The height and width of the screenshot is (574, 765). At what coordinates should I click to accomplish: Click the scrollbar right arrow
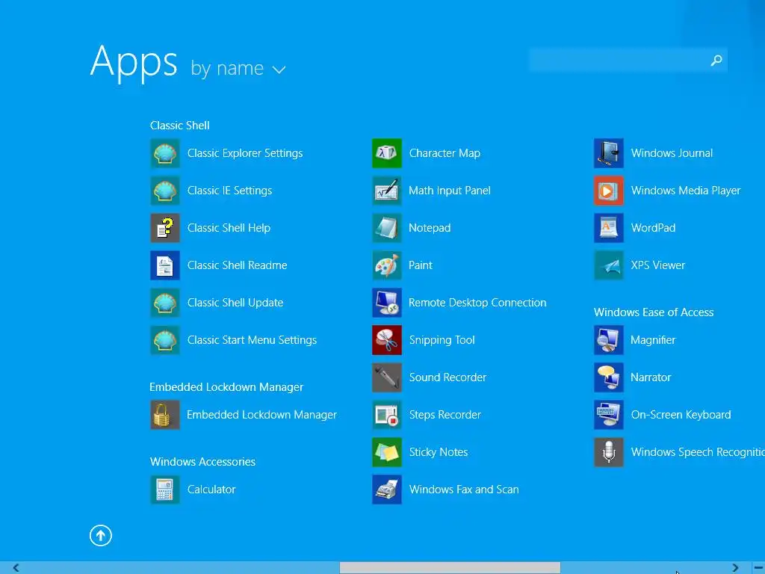[x=735, y=568]
